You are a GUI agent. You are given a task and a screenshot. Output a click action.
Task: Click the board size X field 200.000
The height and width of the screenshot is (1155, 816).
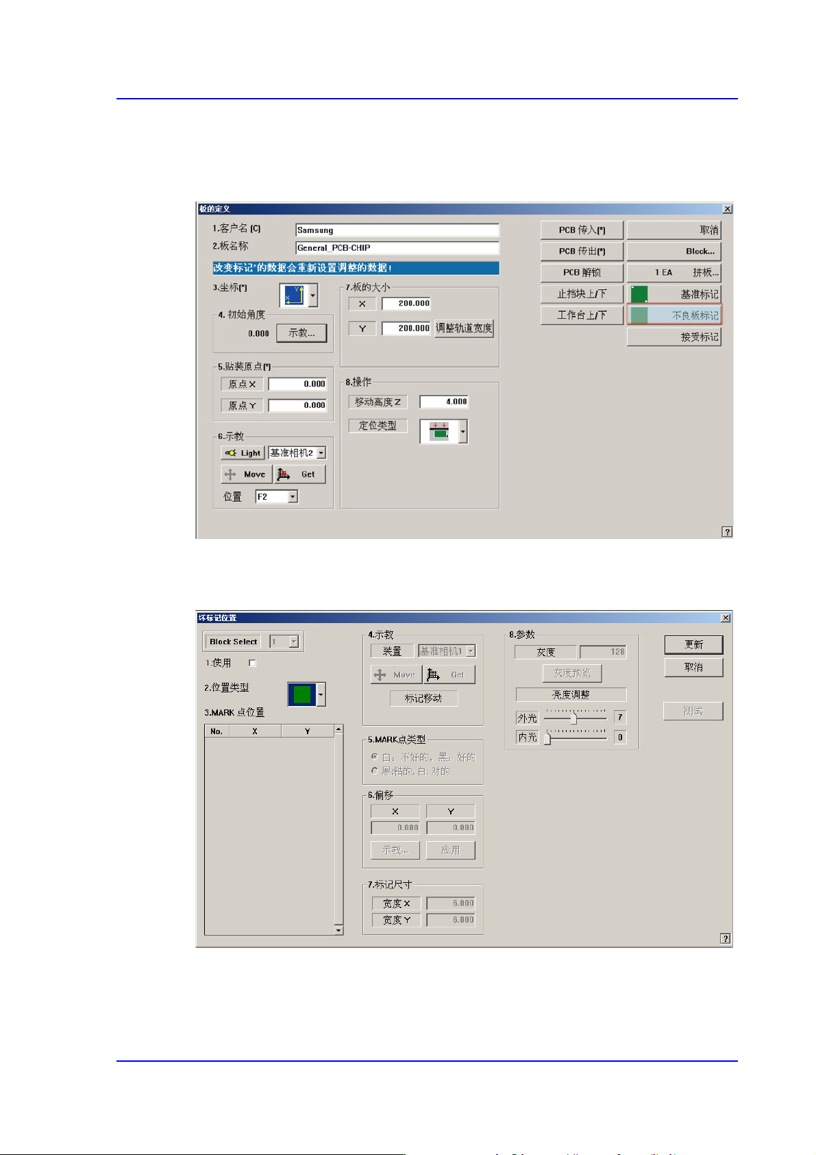tap(406, 304)
